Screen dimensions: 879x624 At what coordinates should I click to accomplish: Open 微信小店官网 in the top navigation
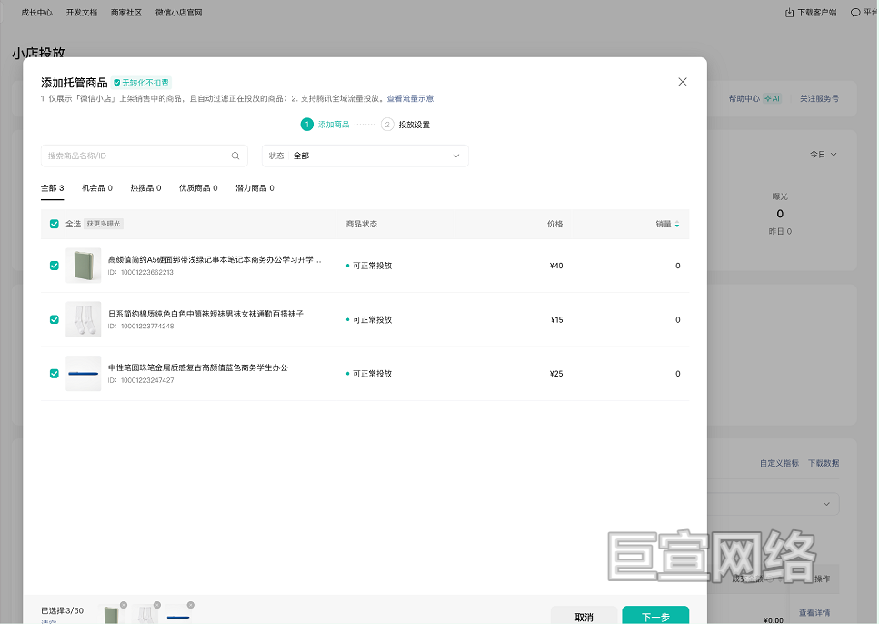[x=179, y=13]
